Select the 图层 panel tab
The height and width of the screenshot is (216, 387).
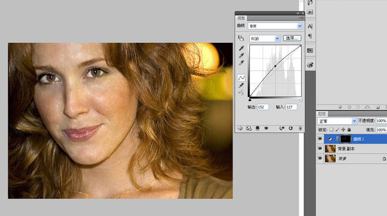322,114
